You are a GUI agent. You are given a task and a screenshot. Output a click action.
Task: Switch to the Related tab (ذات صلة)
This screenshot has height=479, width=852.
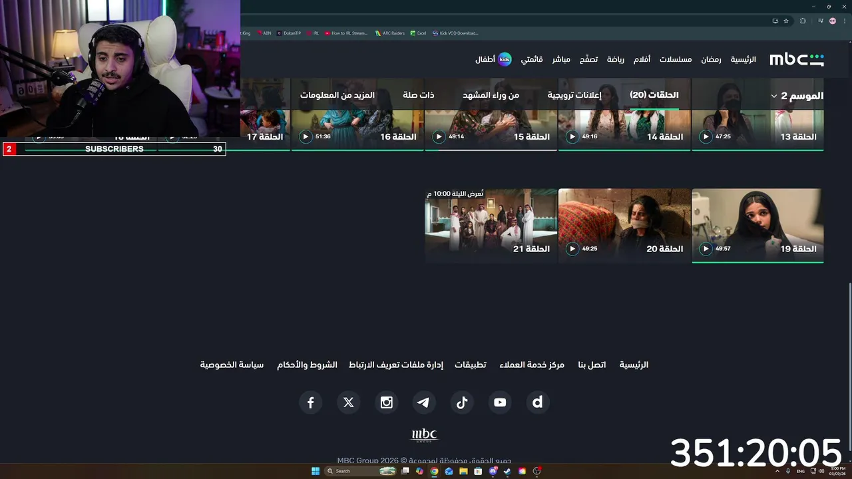pyautogui.click(x=419, y=95)
